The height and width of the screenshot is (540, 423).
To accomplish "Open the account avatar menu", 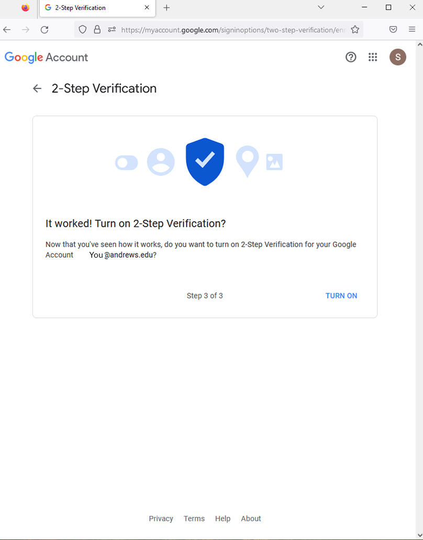I will [x=398, y=57].
